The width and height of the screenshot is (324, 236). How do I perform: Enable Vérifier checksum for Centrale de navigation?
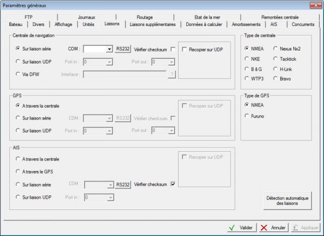pyautogui.click(x=173, y=49)
